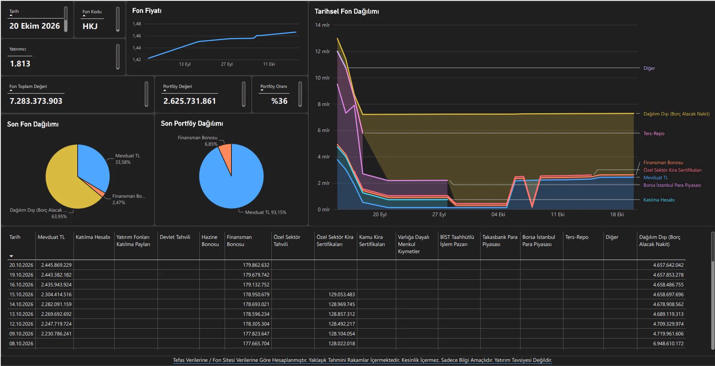Screen dimensions: 715x366
Task: Click the Borsa İstanbul Para Piyasası legend entry
Action: [672, 185]
